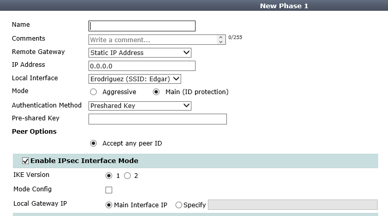388x216 pixels.
Task: Click the Pre-shared Key field
Action: (x=157, y=119)
